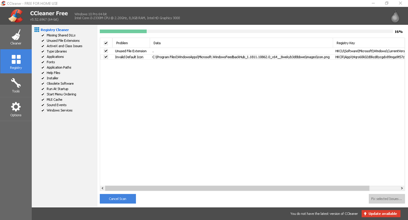Viewport: 408px width, 220px height.
Task: Click the CCleaner logo in header
Action: 15,16
